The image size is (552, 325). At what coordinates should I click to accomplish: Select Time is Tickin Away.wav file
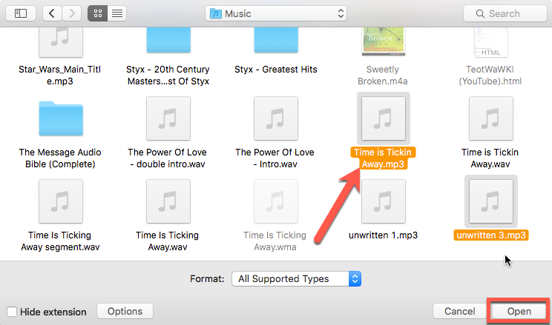click(490, 118)
